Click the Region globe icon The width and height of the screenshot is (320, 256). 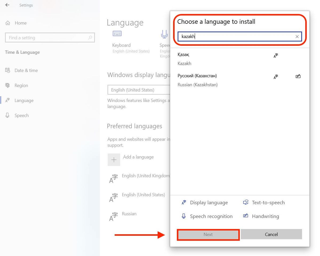pos(8,85)
